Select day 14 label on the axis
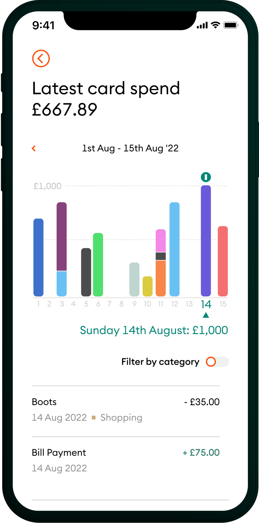 [x=206, y=304]
